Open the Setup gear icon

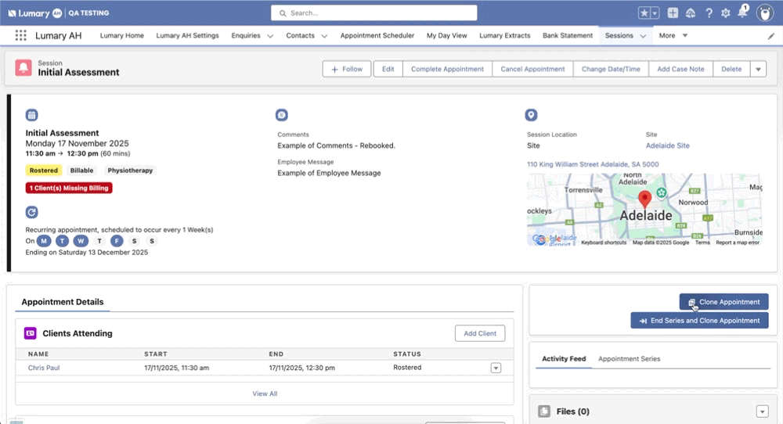coord(725,13)
